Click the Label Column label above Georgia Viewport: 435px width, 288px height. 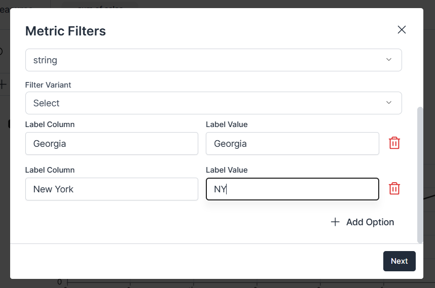50,125
